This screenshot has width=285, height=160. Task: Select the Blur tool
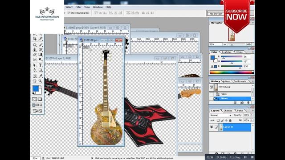(35, 59)
